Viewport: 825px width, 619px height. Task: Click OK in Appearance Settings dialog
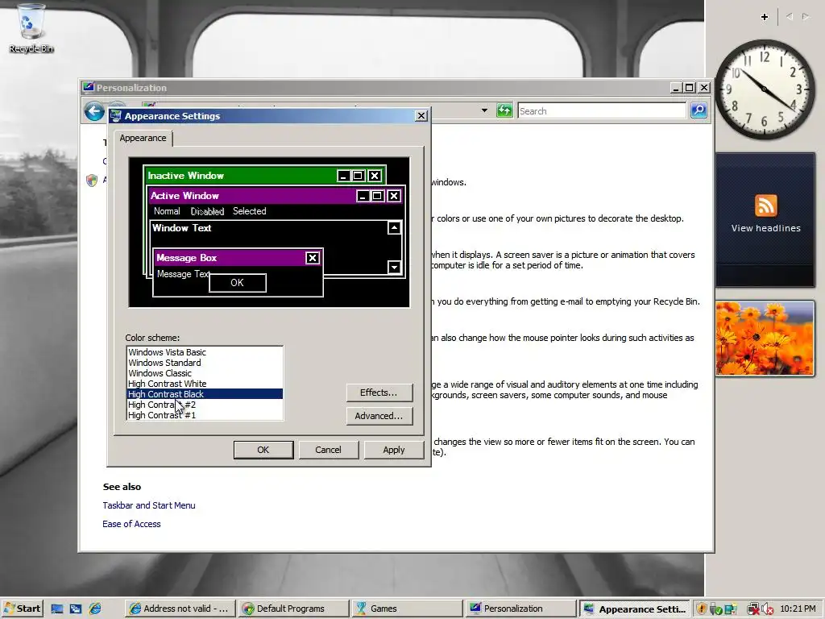click(x=263, y=450)
